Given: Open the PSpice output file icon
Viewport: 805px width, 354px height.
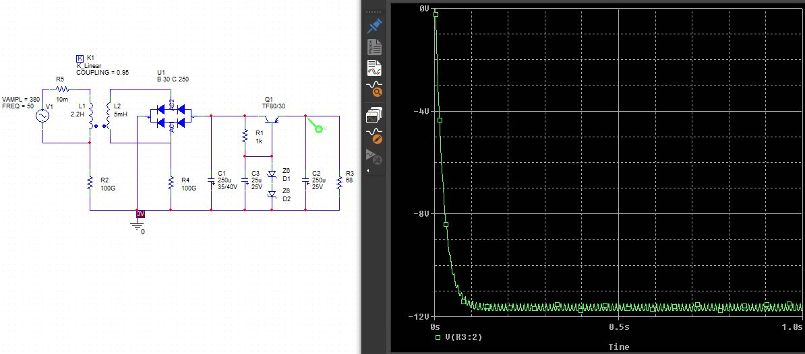Looking at the screenshot, I should coord(374,47).
